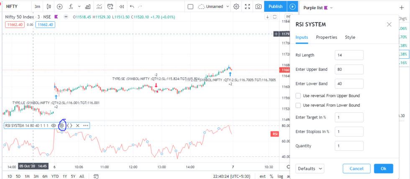Switch to the Properties tab
Viewport: 410px width, 179px height.
point(326,37)
